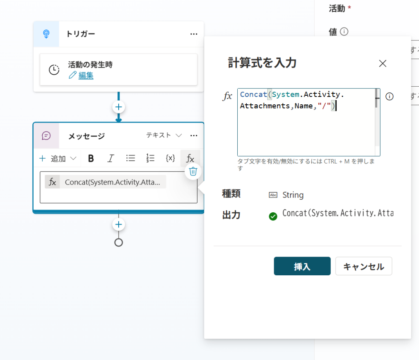Close the 計算式を入力 panel
Screen dimensions: 419x360
(383, 63)
